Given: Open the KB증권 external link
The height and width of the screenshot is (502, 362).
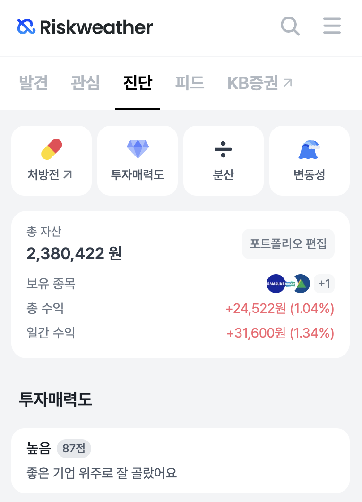Looking at the screenshot, I should pyautogui.click(x=260, y=83).
